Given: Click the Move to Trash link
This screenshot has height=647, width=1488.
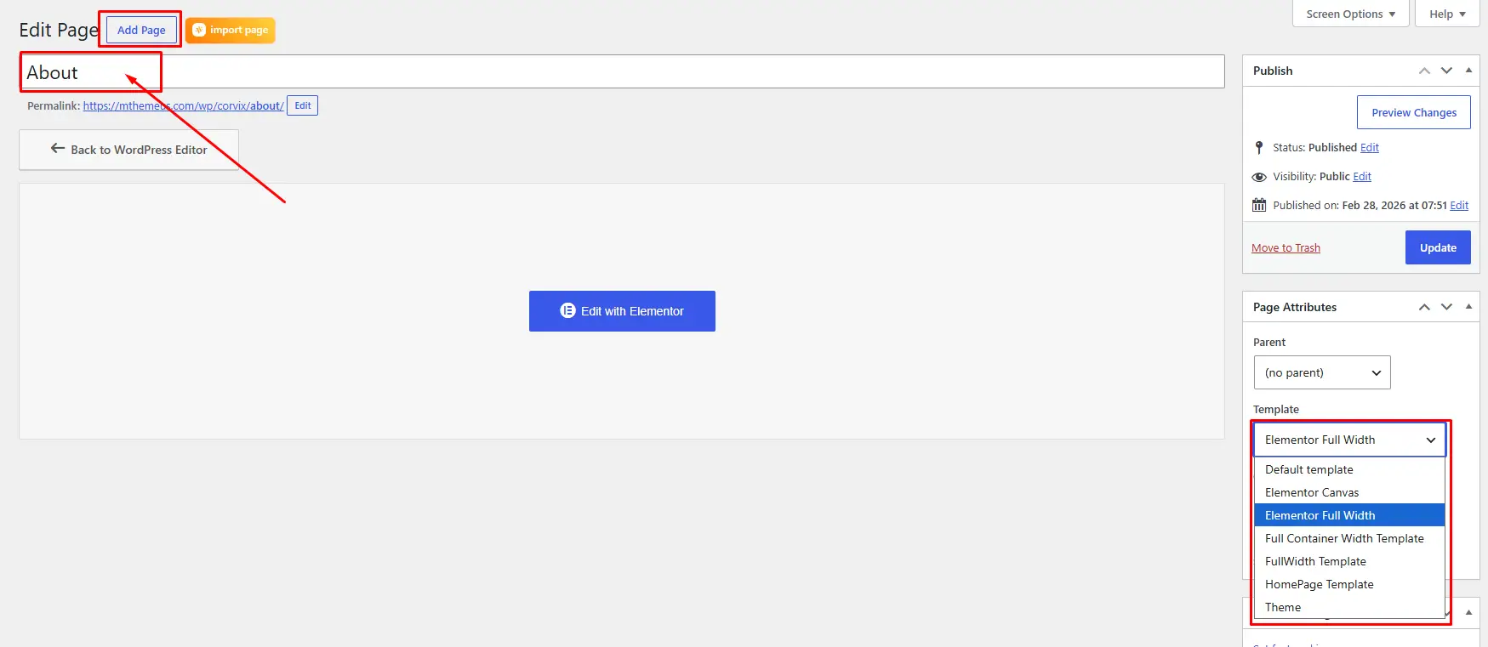Looking at the screenshot, I should click(x=1286, y=248).
